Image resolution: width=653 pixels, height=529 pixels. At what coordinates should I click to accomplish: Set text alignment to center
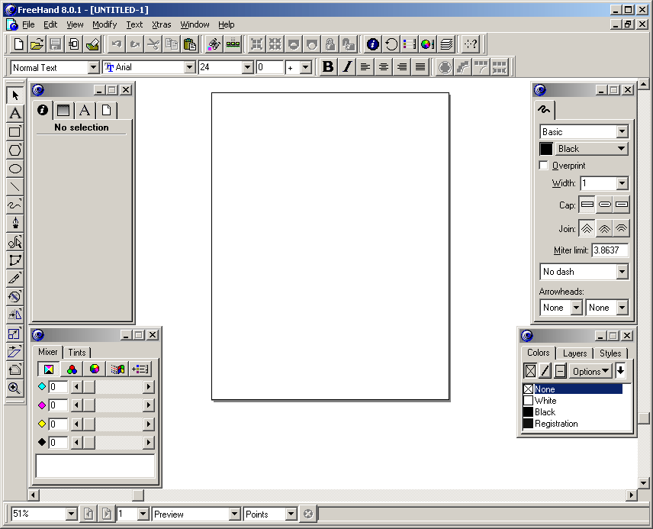pos(384,66)
